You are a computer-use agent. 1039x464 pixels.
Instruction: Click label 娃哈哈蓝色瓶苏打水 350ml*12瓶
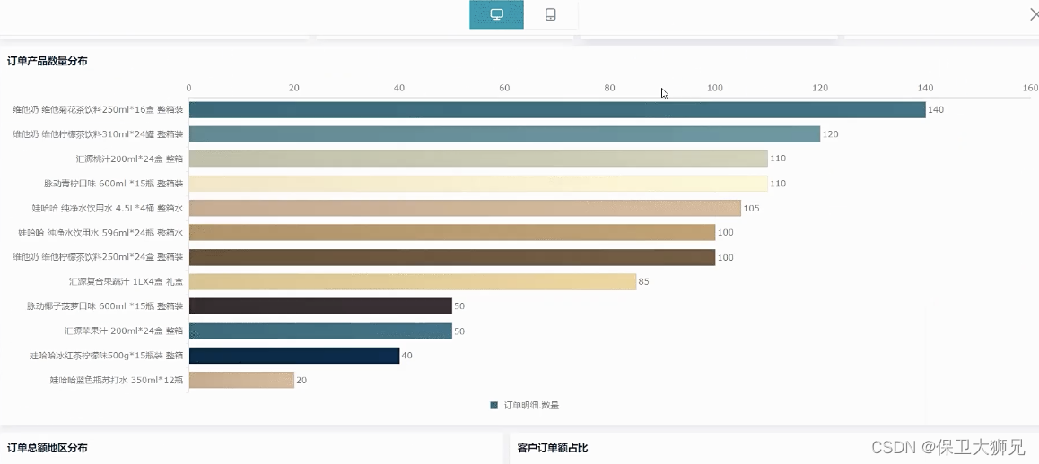coord(117,380)
